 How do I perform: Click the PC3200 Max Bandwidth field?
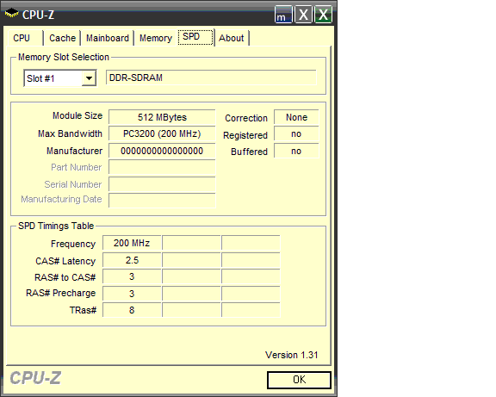[x=162, y=133]
